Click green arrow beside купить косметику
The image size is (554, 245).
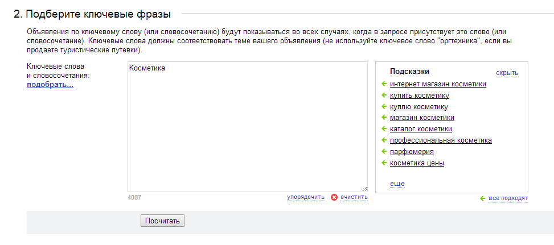click(x=384, y=95)
